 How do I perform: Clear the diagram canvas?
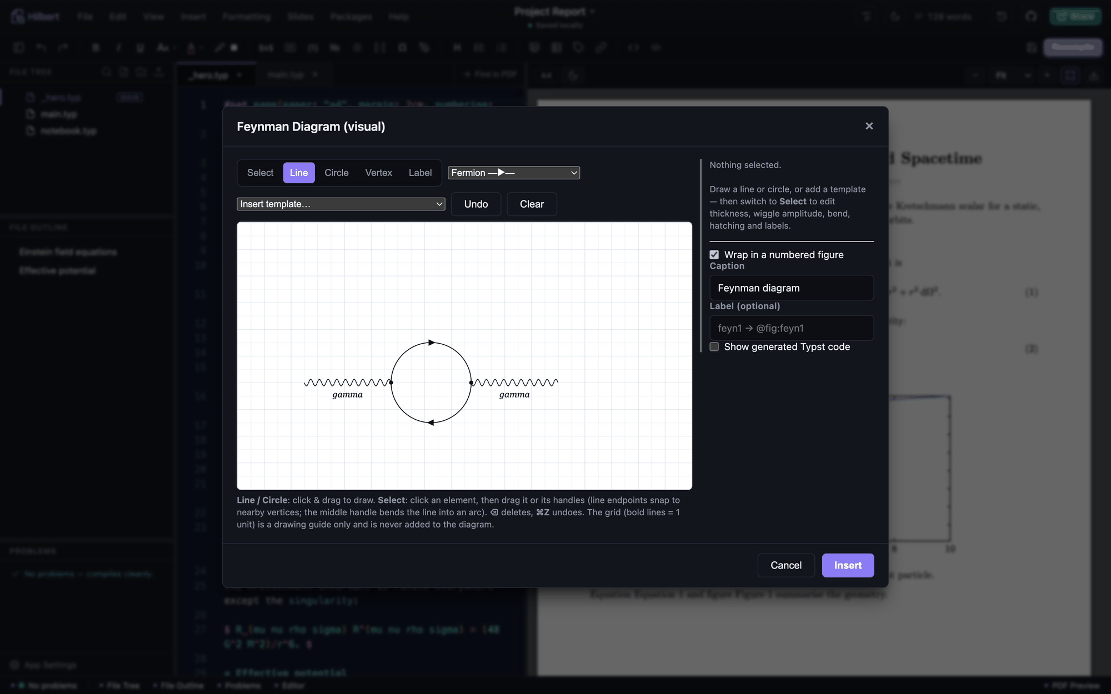[x=532, y=204]
